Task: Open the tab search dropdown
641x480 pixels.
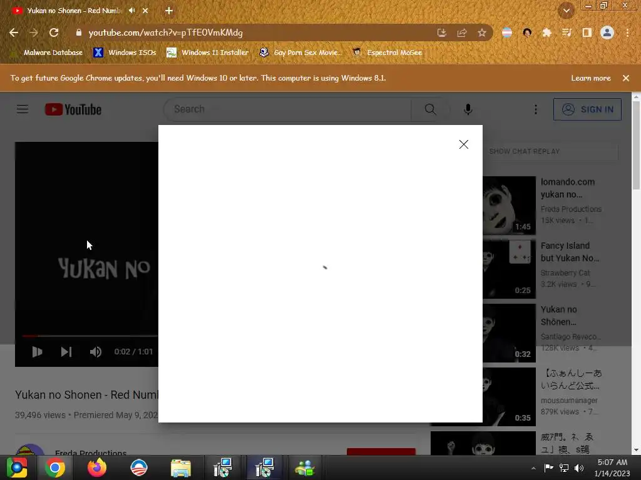Action: pyautogui.click(x=567, y=11)
